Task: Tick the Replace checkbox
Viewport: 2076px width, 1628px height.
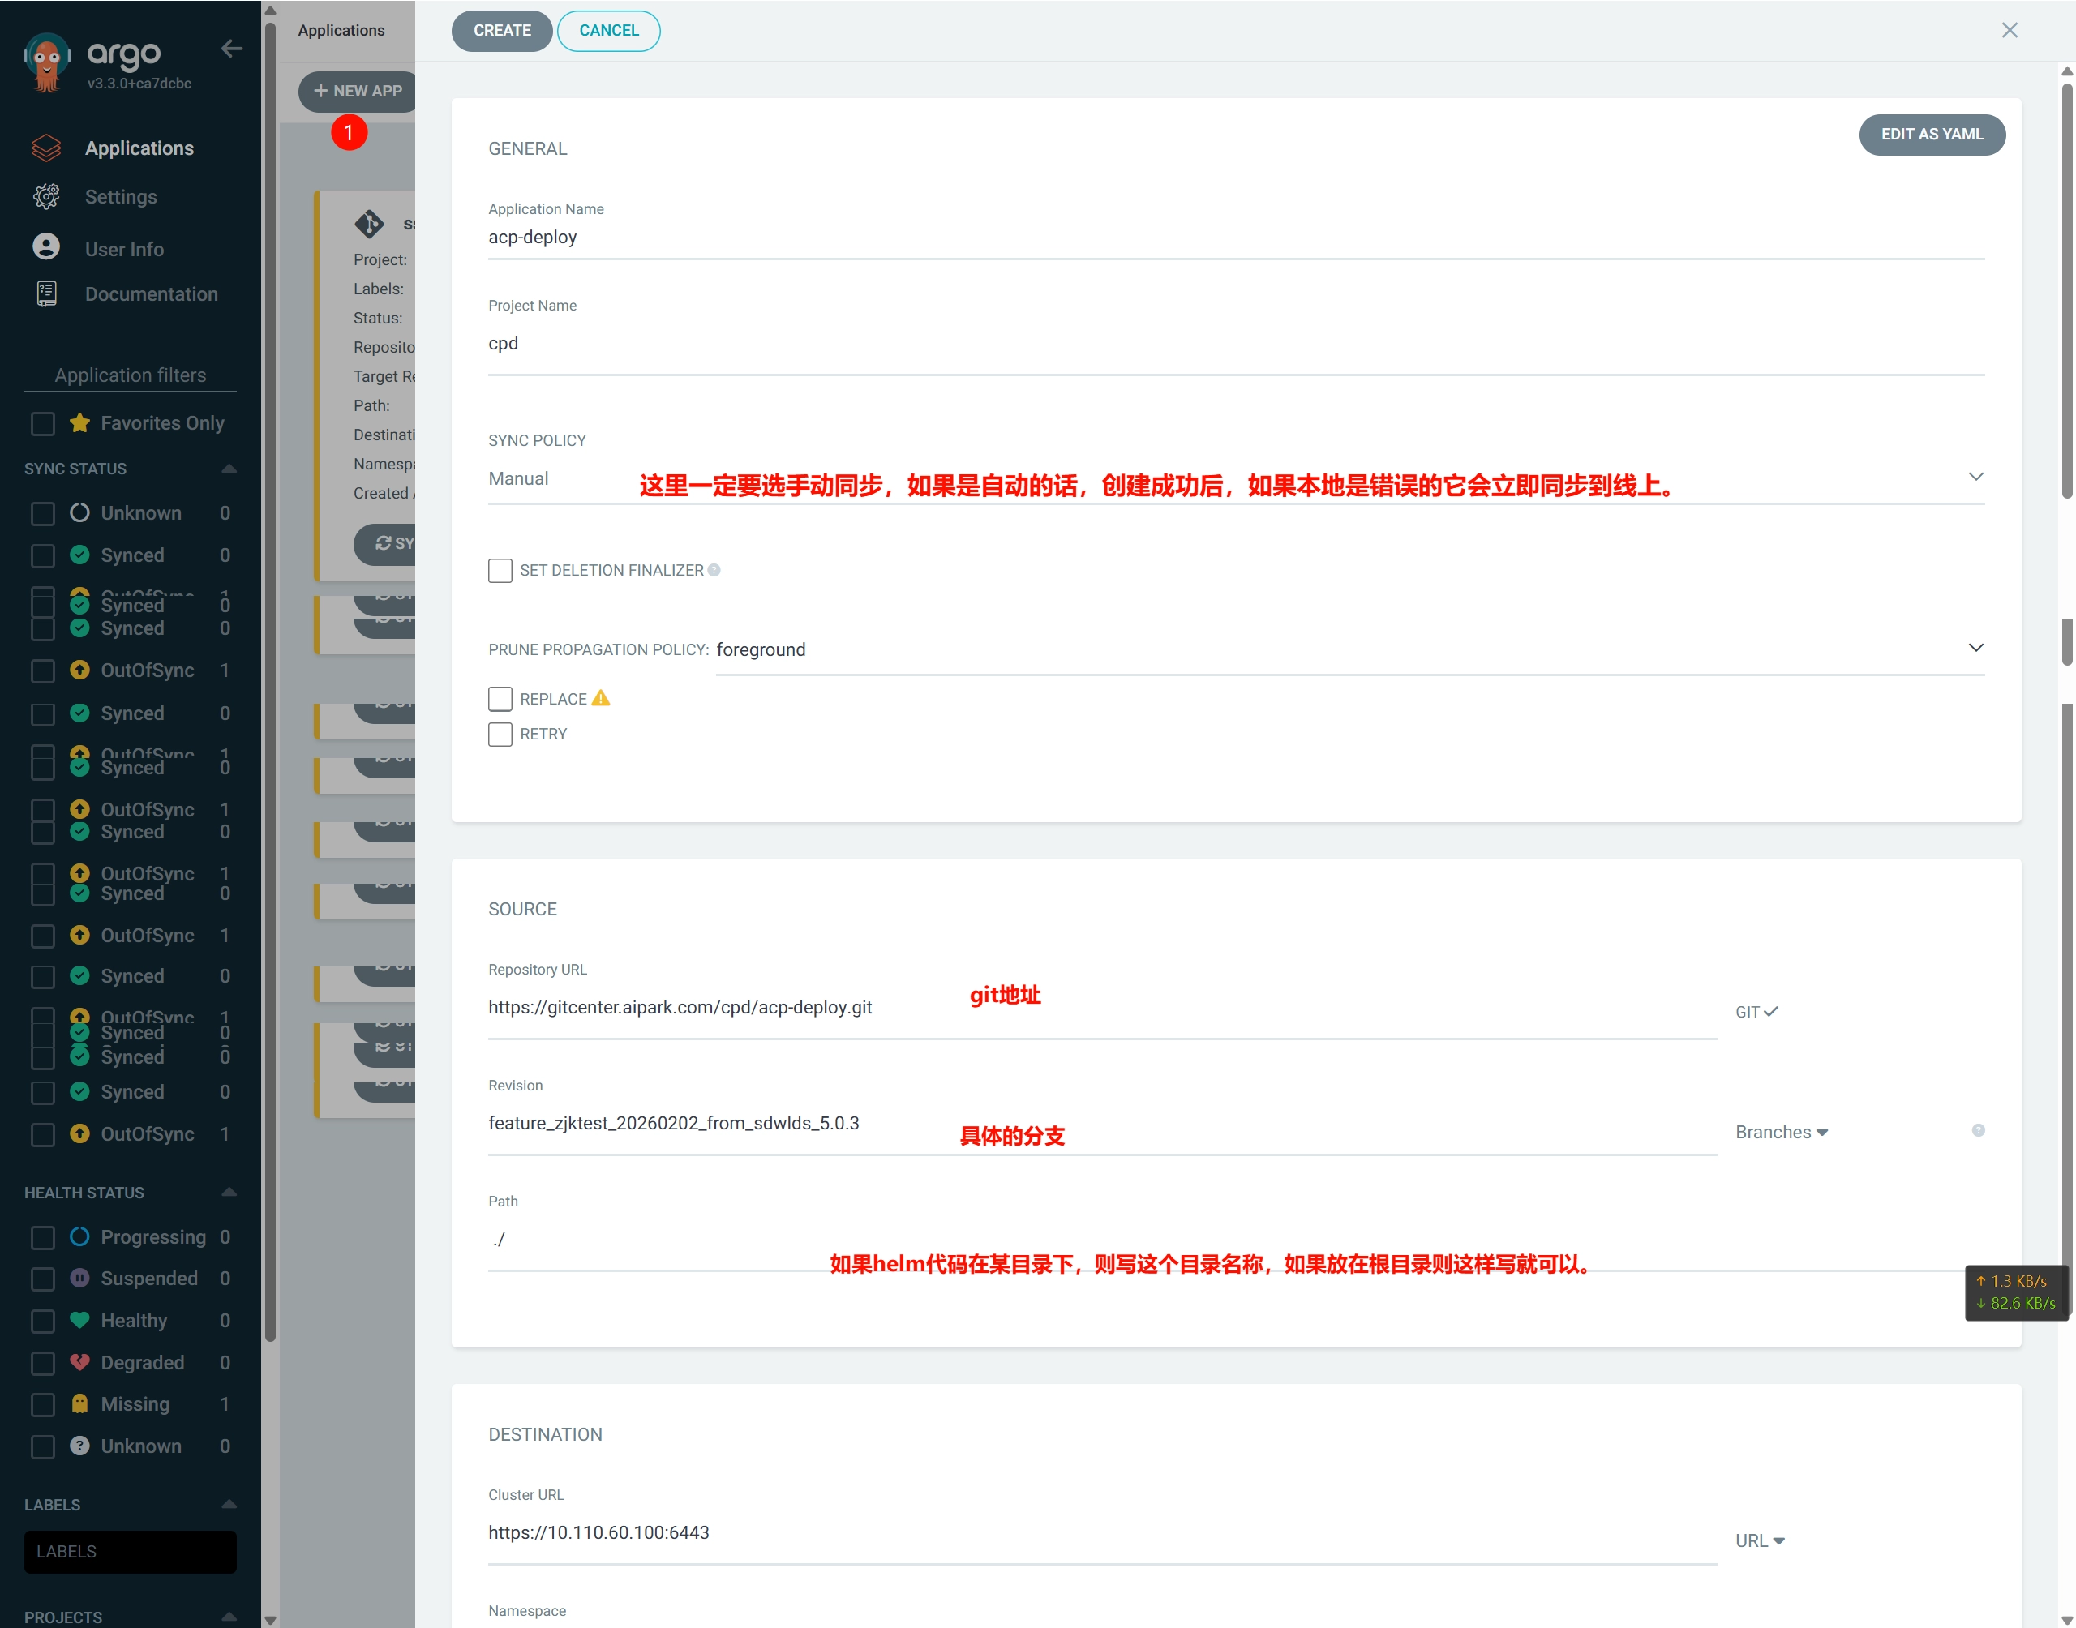Action: pos(500,699)
